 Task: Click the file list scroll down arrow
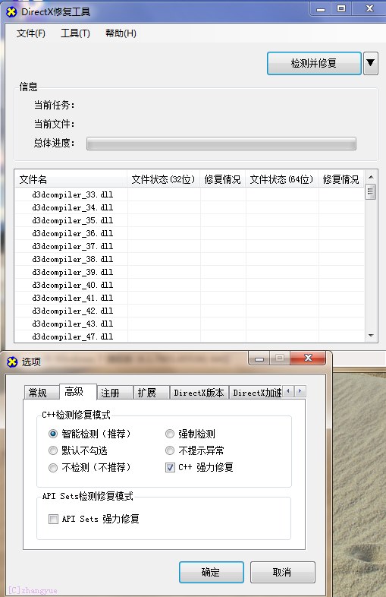[371, 336]
